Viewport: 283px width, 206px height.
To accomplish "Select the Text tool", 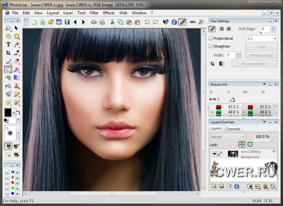I will coord(8,44).
